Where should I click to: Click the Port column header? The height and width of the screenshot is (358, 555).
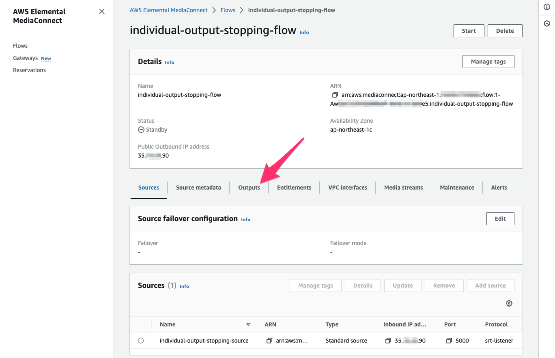(x=450, y=324)
